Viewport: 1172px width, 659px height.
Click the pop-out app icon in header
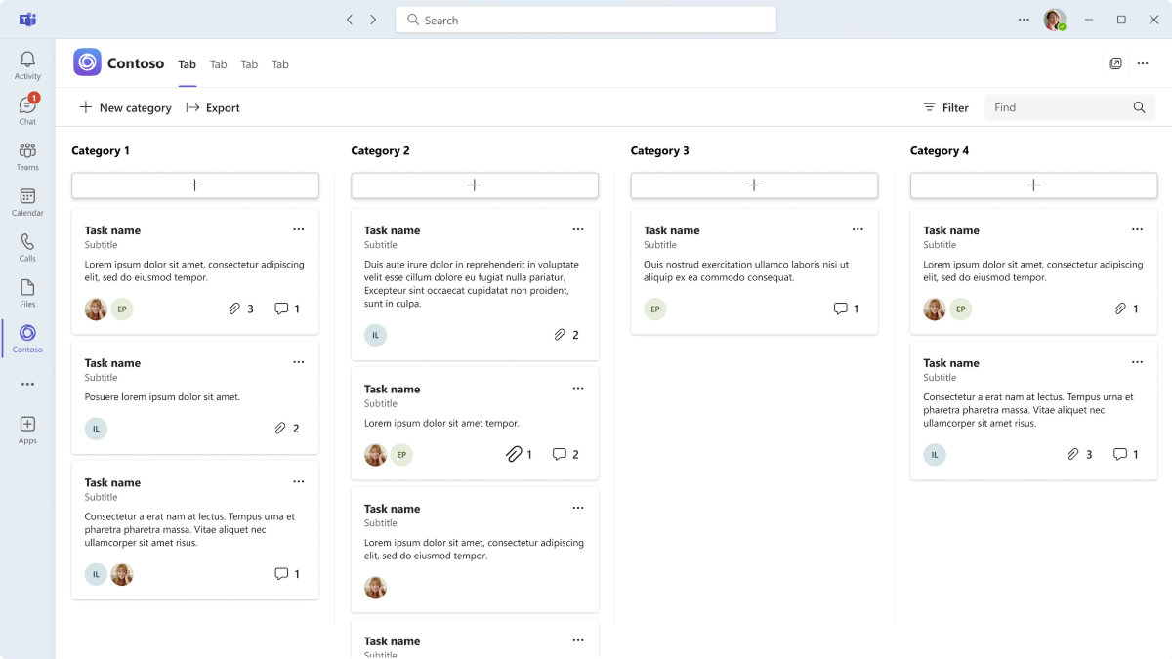point(1115,63)
